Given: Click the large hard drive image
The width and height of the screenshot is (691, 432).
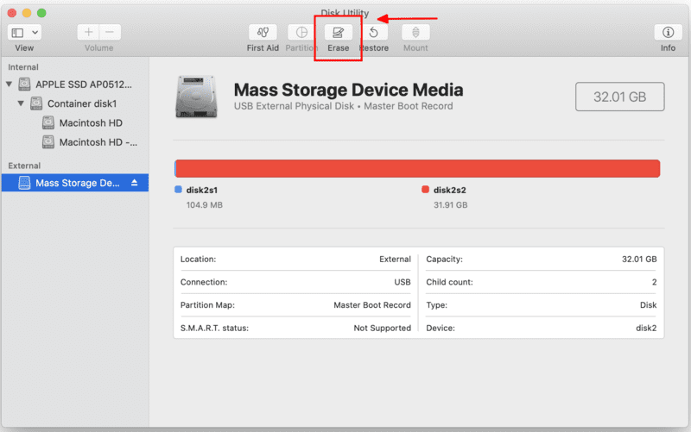Looking at the screenshot, I should [x=197, y=97].
